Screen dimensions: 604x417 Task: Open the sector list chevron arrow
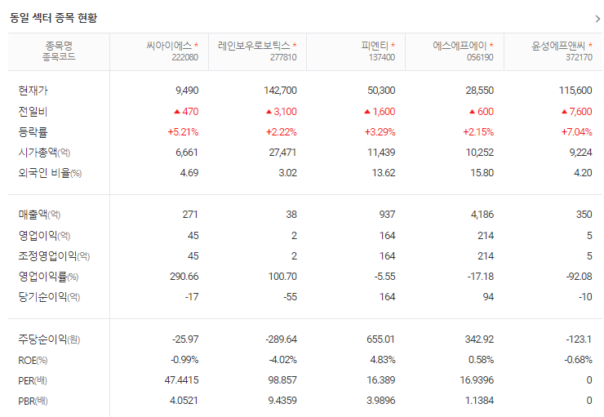click(597, 19)
